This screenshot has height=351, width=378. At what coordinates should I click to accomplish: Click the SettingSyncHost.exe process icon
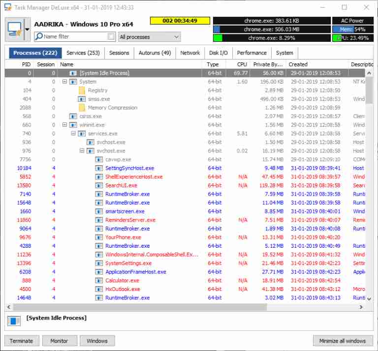pos(99,168)
